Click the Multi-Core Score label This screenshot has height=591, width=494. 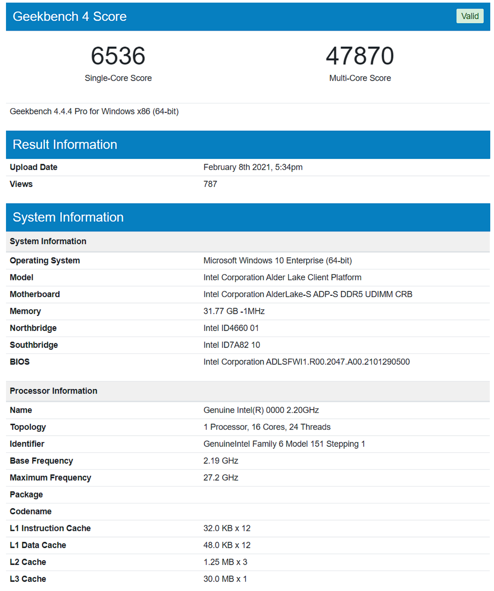point(360,78)
